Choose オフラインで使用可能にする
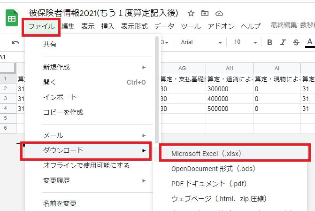Image resolution: width=315 pixels, height=211 pixels. pos(88,165)
